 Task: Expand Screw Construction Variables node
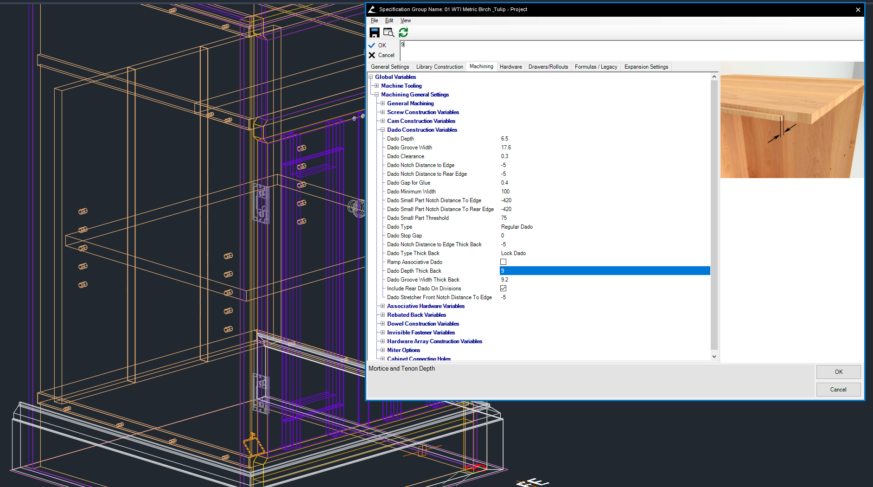click(x=382, y=112)
